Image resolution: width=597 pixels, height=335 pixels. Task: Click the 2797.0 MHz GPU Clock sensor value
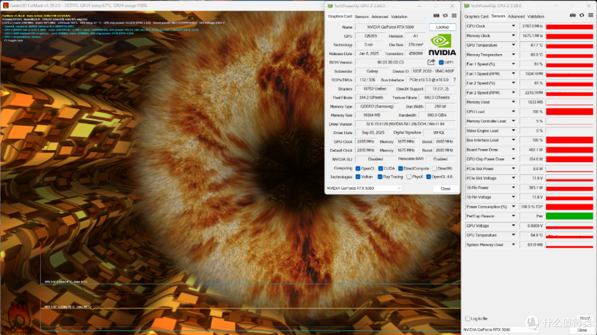pos(532,26)
